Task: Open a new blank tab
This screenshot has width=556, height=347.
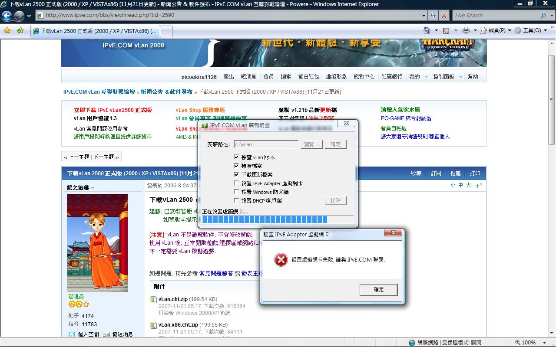Action: tap(166, 31)
